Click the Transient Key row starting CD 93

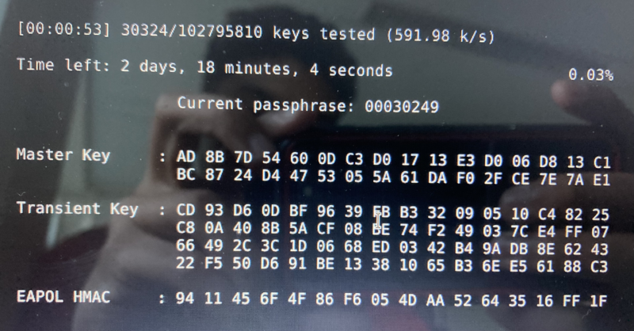pos(394,212)
